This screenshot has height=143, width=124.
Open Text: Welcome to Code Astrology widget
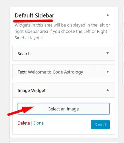point(50,72)
